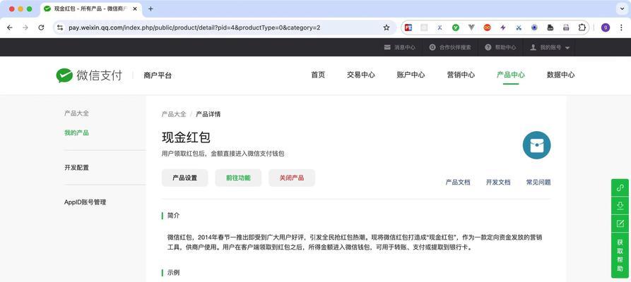
Task: Open the 常见问题 link
Action: click(538, 183)
